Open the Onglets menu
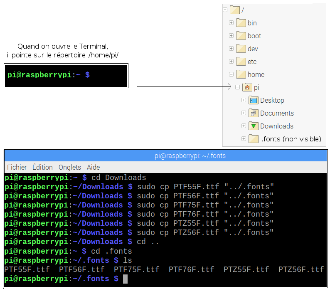 click(70, 167)
